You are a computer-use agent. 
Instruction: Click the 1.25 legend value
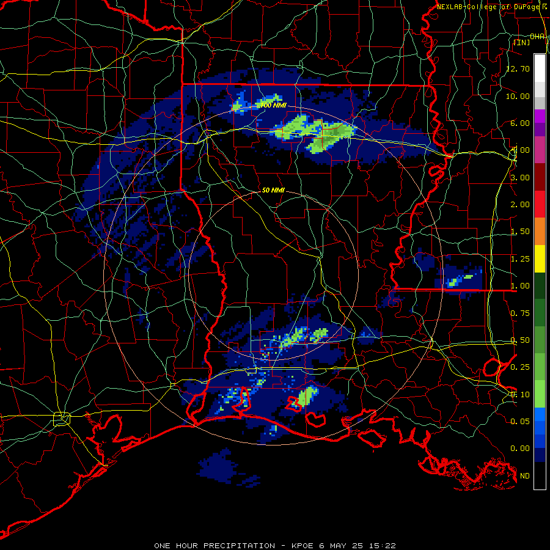(x=520, y=259)
